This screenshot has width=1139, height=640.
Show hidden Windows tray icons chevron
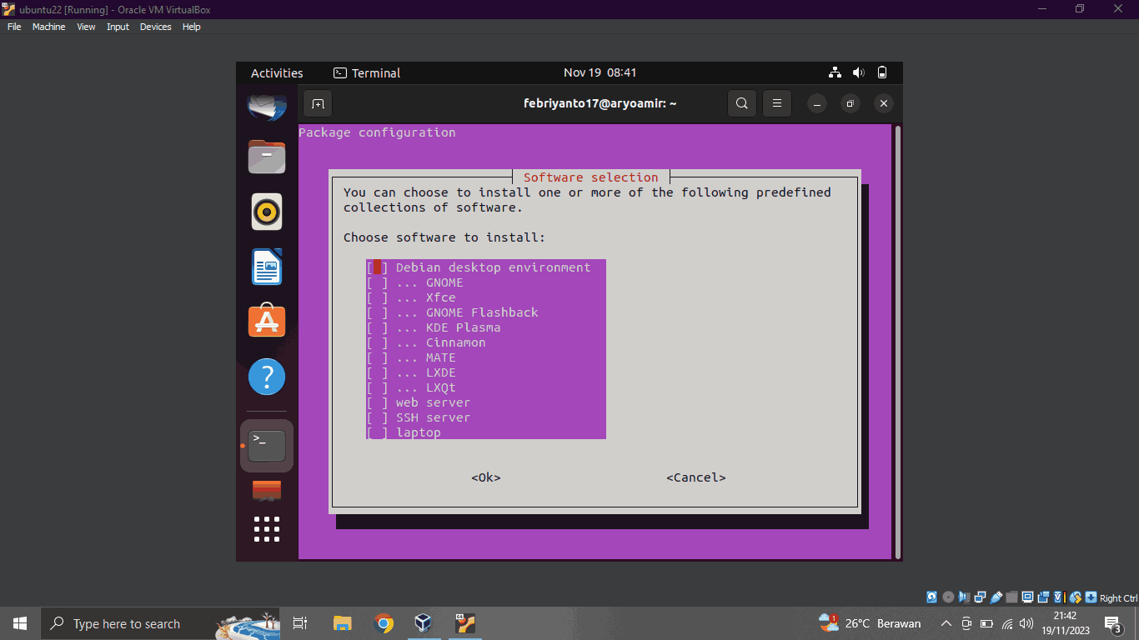946,623
